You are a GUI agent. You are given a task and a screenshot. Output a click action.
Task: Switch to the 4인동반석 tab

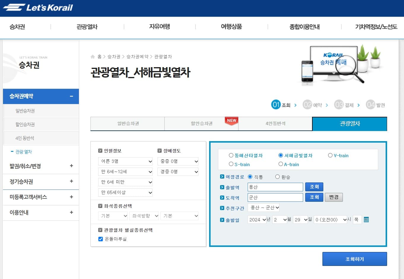coord(275,124)
